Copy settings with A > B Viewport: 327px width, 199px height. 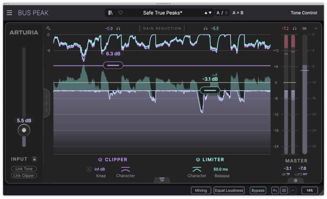pyautogui.click(x=238, y=13)
